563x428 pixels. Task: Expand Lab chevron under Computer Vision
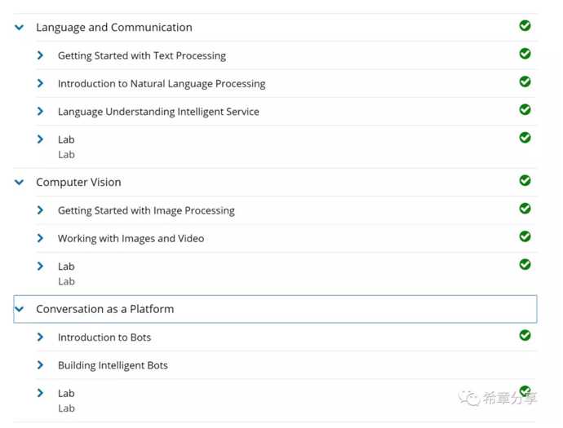tap(40, 266)
